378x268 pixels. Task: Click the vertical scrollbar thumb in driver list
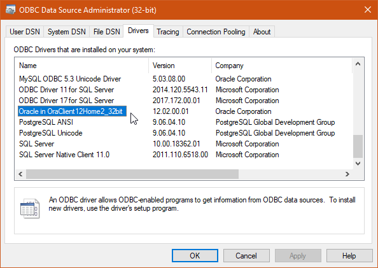[358, 146]
